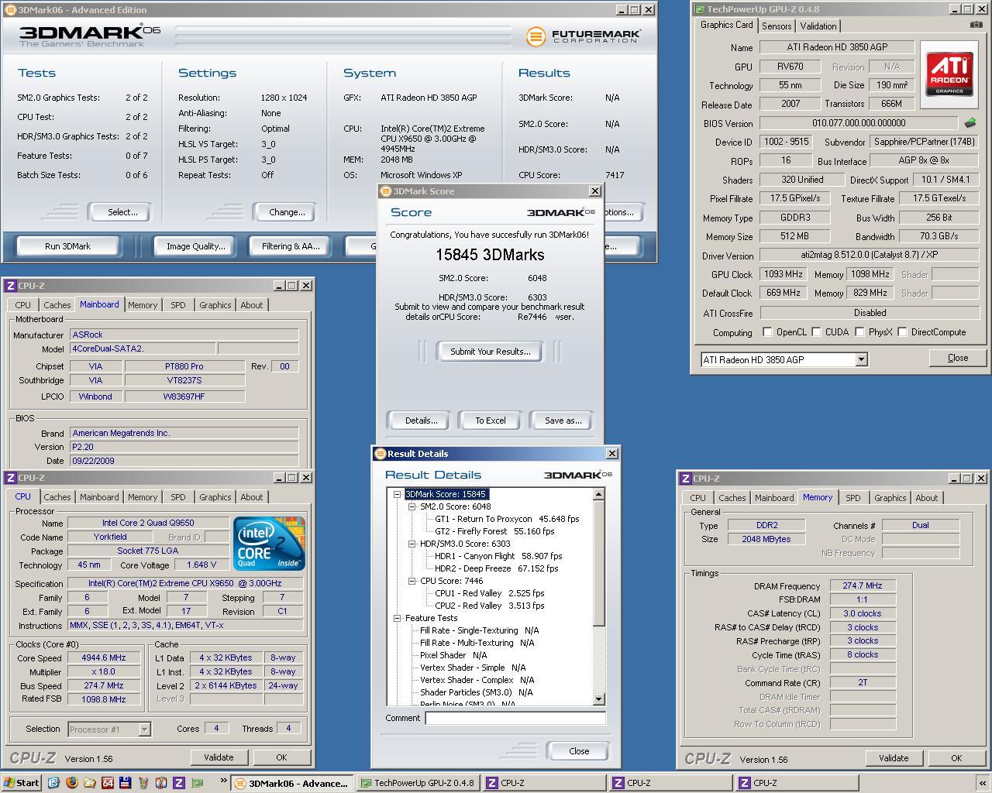Expand the quick launch overflow chevron
Viewport: 992px width, 793px height.
click(223, 781)
